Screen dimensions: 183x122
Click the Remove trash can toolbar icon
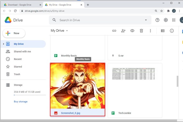[141, 31]
